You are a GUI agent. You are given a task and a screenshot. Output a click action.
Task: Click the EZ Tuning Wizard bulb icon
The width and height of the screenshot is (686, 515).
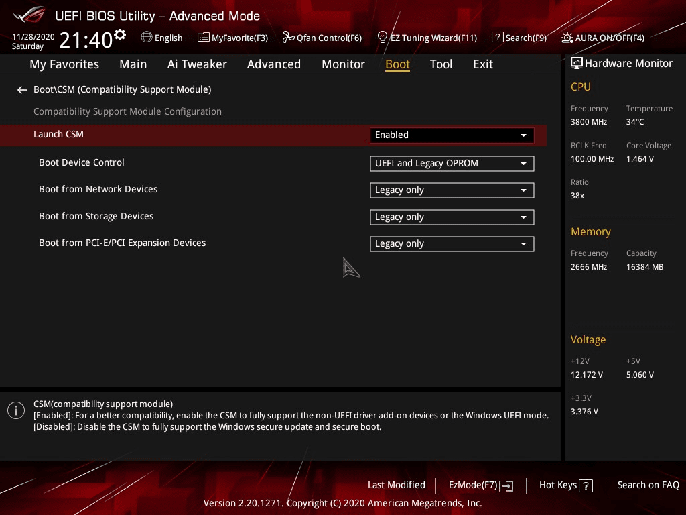(382, 38)
